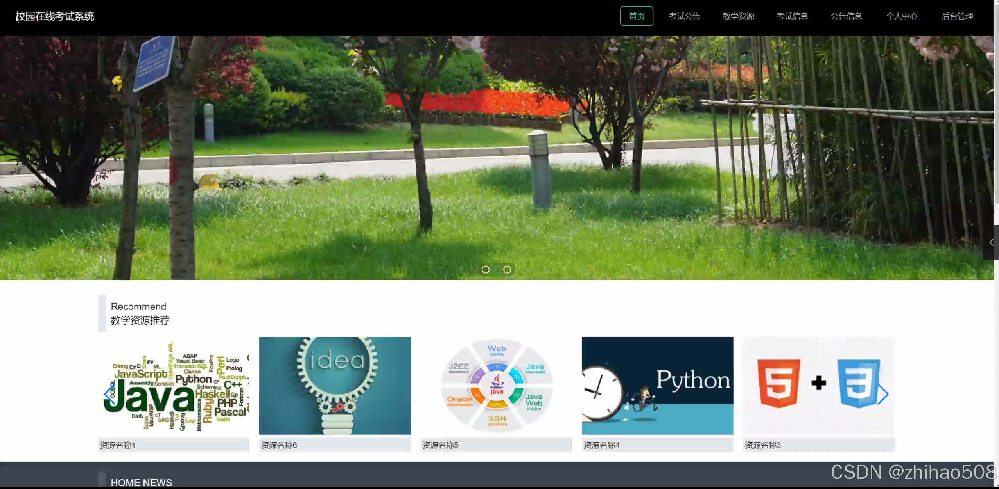Image resolution: width=999 pixels, height=489 pixels.
Task: Select the third banner slide indicator
Action: pos(507,270)
